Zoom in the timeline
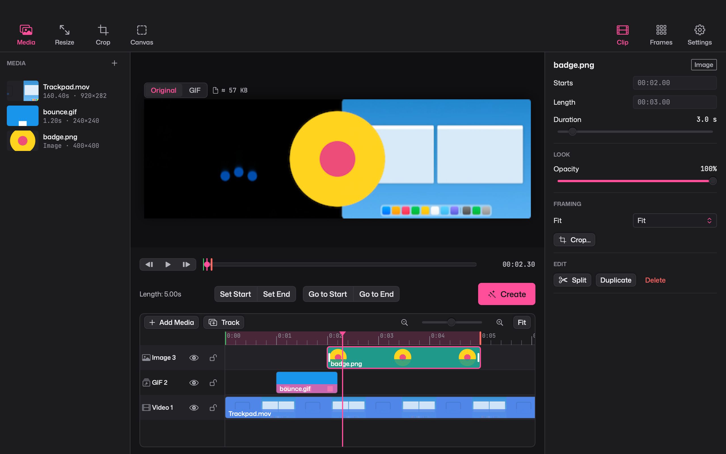Viewport: 726px width, 454px height. pyautogui.click(x=499, y=322)
